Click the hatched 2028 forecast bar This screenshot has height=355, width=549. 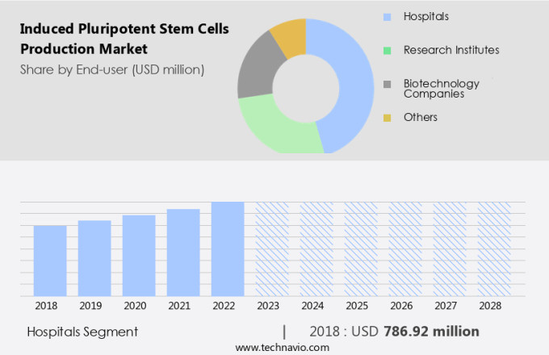[493, 248]
